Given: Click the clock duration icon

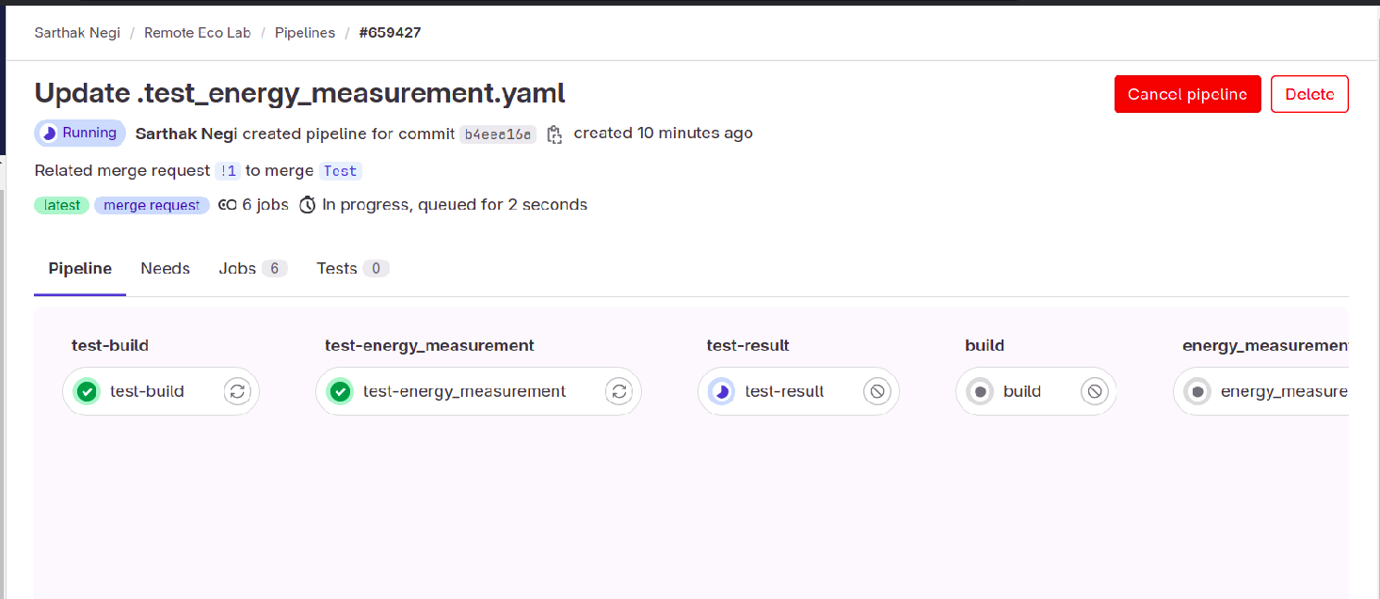Looking at the screenshot, I should pos(307,205).
